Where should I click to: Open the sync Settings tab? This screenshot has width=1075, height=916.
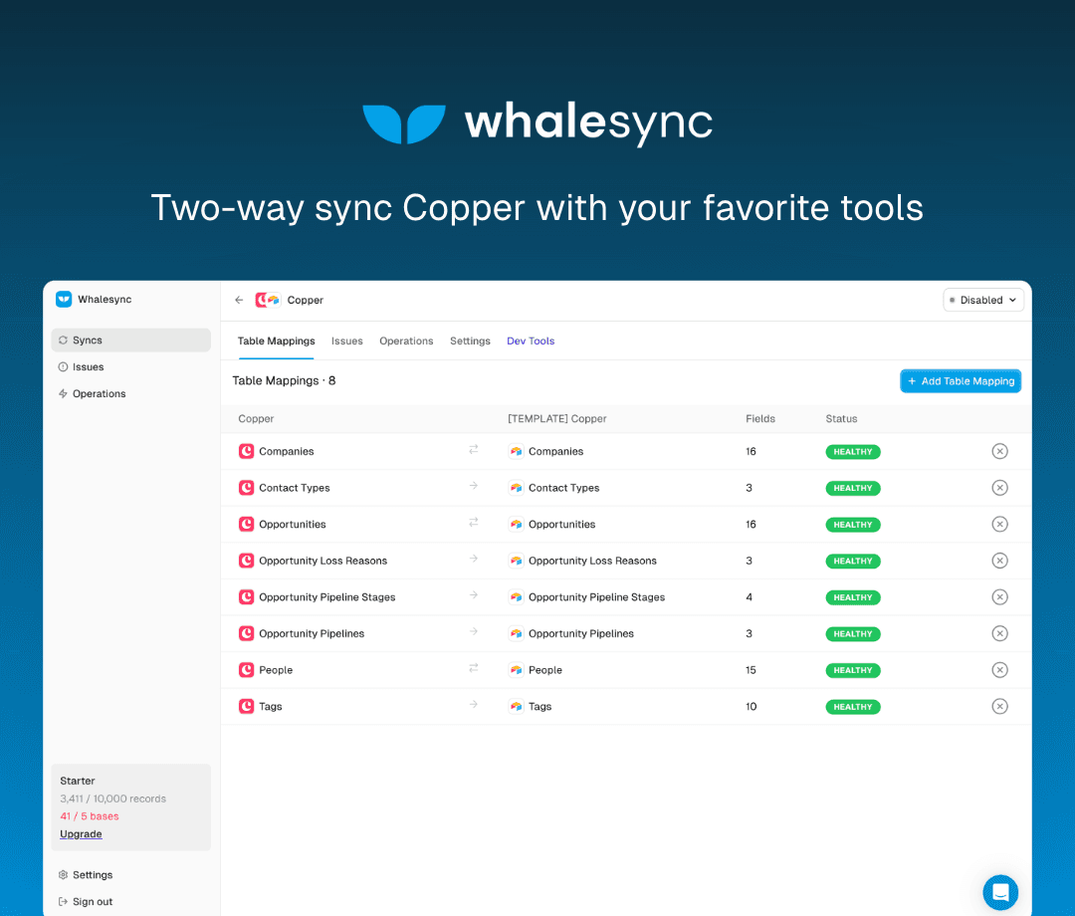point(470,341)
